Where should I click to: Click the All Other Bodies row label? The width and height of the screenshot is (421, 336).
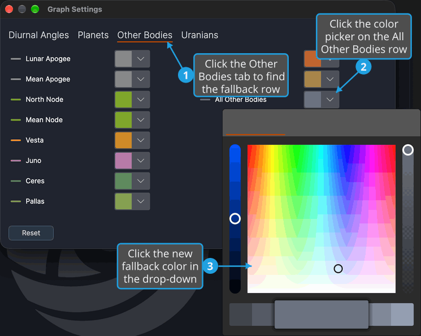241,100
